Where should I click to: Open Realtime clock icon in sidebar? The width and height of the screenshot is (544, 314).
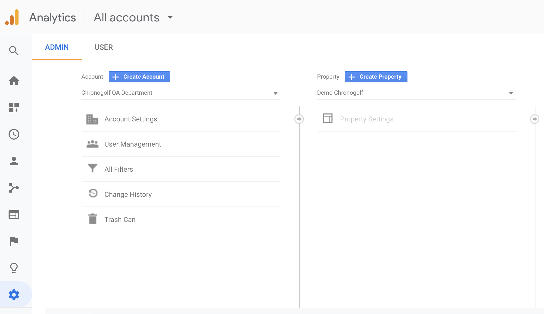(14, 134)
